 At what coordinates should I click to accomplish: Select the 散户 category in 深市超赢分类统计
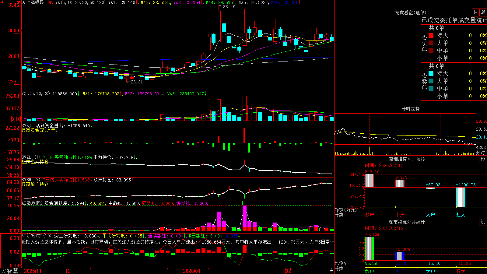pyautogui.click(x=370, y=271)
